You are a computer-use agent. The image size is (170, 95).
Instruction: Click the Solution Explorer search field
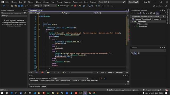[148, 16]
